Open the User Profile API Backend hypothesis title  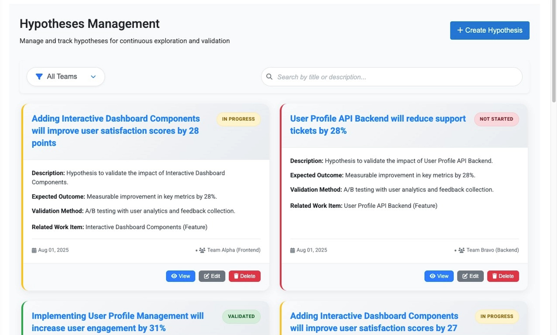[377, 125]
